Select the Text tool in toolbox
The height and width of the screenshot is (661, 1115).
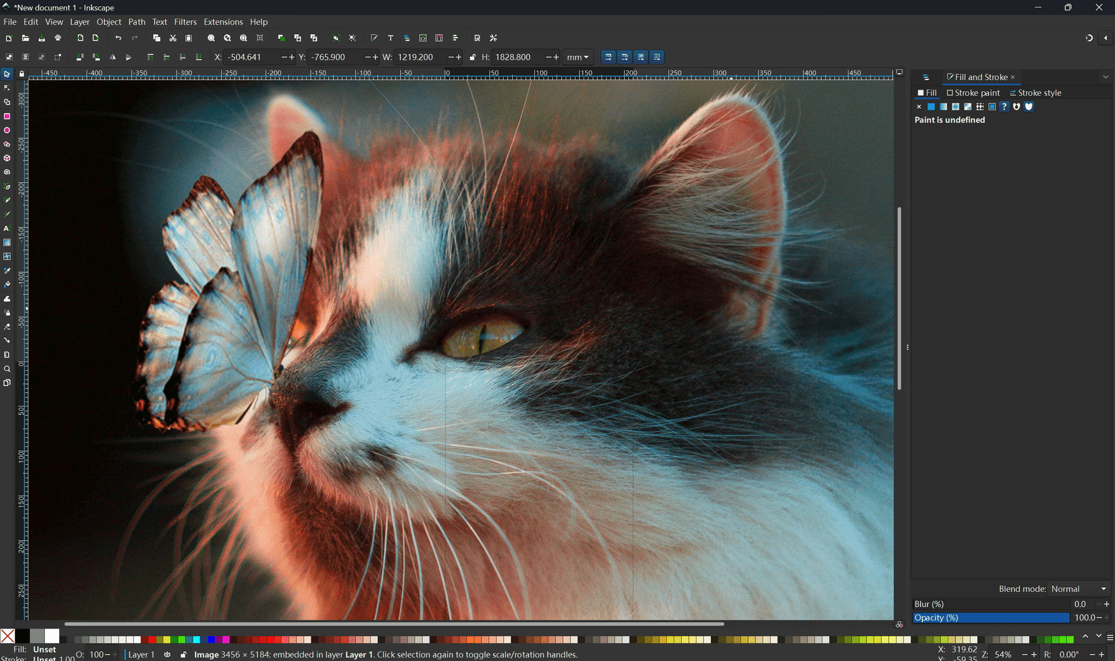tap(7, 229)
